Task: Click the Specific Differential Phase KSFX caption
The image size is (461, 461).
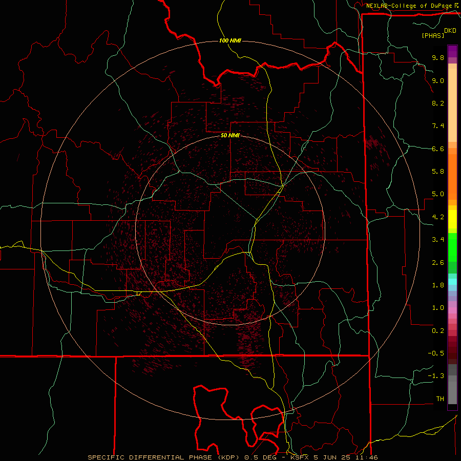Action: coord(233,457)
